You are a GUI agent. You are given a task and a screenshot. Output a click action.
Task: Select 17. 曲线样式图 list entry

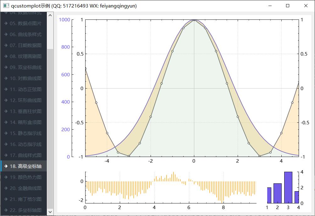(x=25, y=155)
